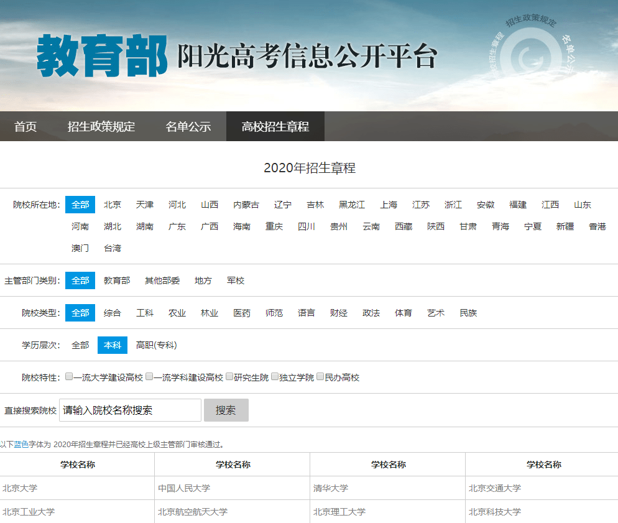This screenshot has height=523, width=618.
Task: Filter department by 军校
Action: pos(235,280)
